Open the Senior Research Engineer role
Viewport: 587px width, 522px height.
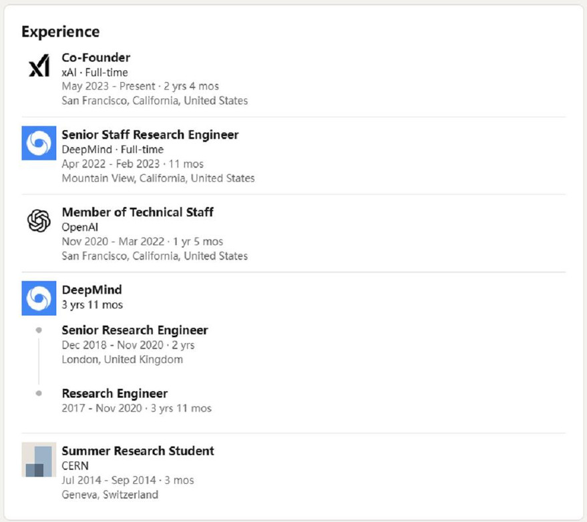coord(135,330)
